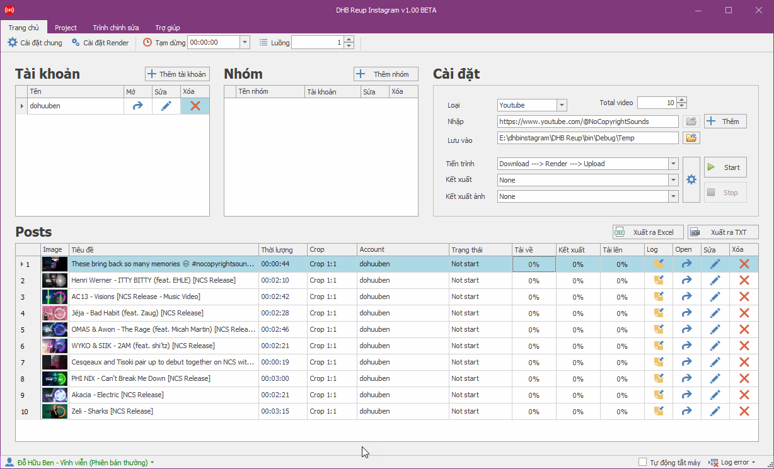
Task: Open the first post 'These bring back' via arrow
Action: click(x=686, y=264)
